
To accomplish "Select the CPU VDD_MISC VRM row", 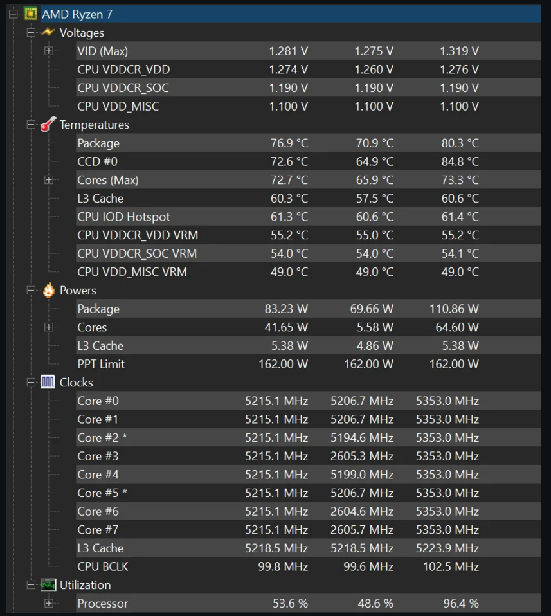I will coord(308,272).
